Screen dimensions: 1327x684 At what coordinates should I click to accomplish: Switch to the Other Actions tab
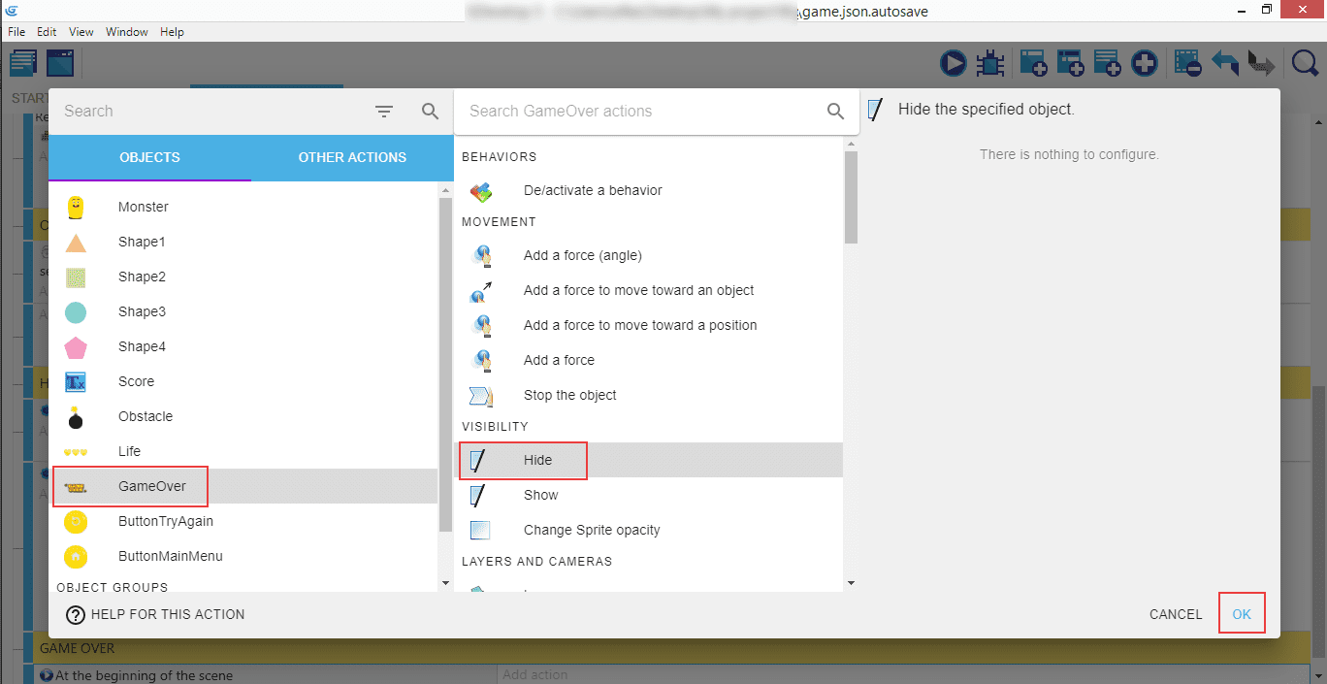click(352, 157)
